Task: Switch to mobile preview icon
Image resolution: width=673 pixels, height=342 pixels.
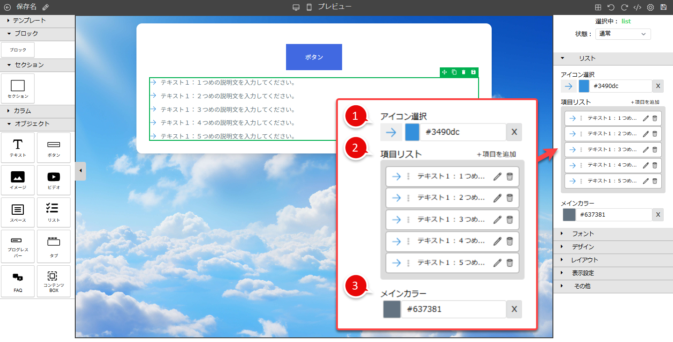Action: pos(309,7)
